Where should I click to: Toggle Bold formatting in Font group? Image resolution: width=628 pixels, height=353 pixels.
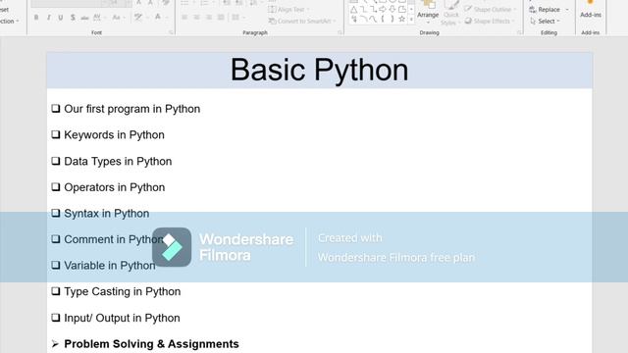pyautogui.click(x=36, y=18)
